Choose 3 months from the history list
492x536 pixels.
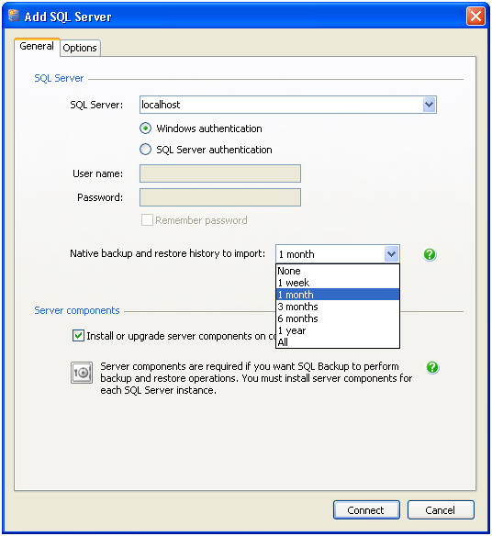(x=338, y=307)
